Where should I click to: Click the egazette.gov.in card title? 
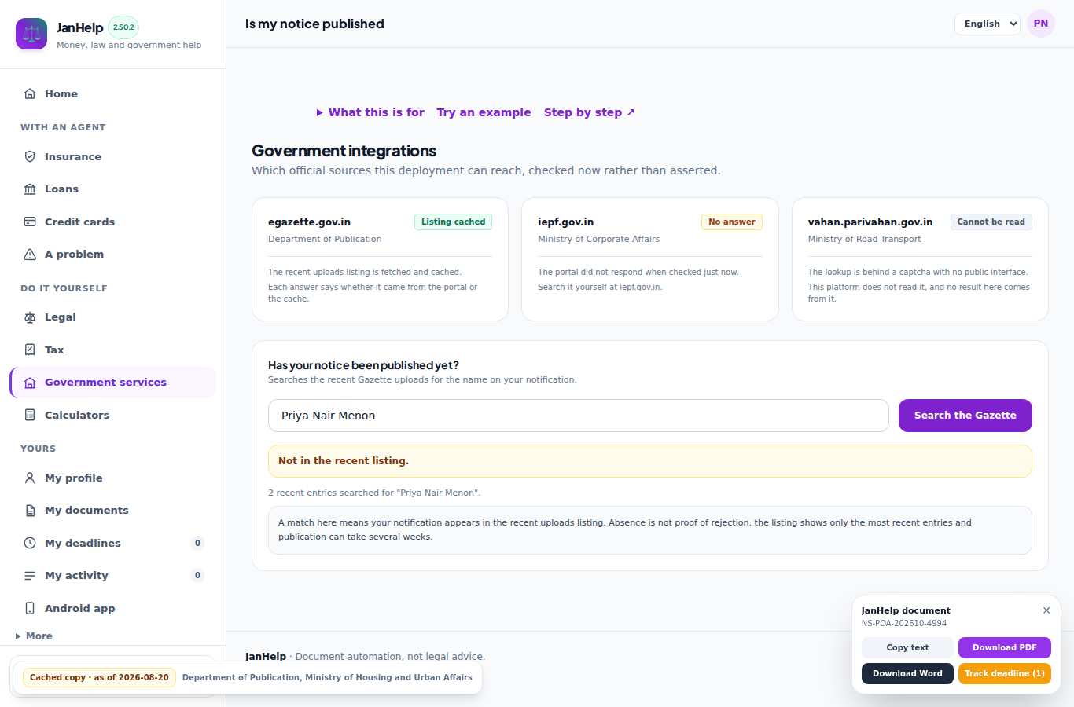point(310,222)
